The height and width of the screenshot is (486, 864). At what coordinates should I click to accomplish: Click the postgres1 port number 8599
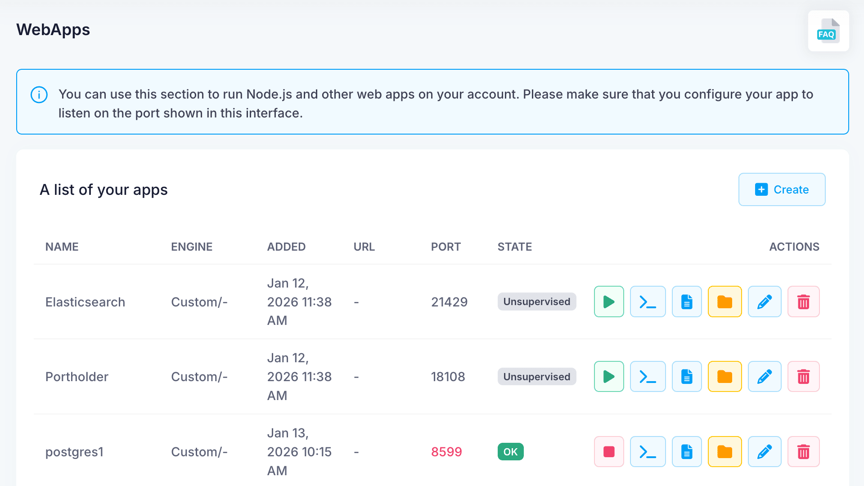446,452
